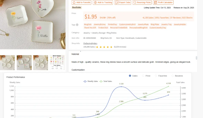Click the item ID 4355250384

click(x=89, y=38)
